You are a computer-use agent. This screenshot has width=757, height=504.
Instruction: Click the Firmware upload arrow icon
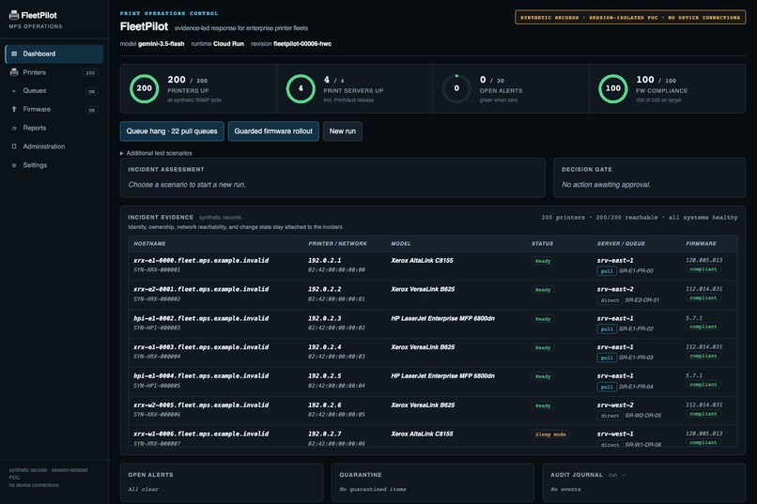click(x=14, y=109)
